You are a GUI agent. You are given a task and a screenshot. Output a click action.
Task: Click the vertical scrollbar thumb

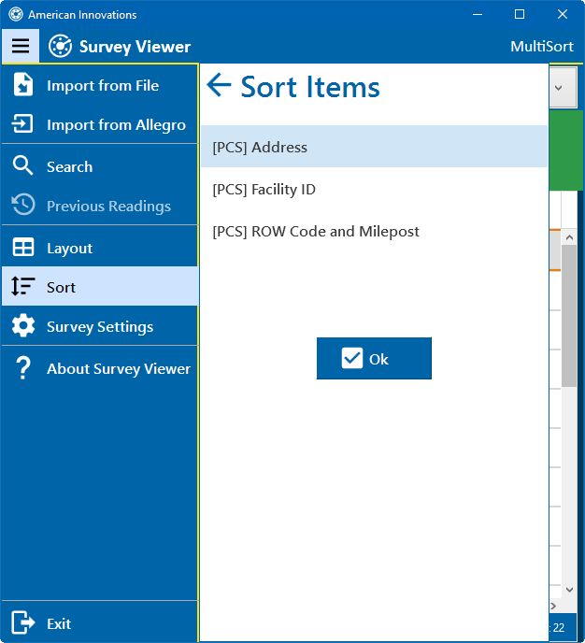pyautogui.click(x=569, y=316)
